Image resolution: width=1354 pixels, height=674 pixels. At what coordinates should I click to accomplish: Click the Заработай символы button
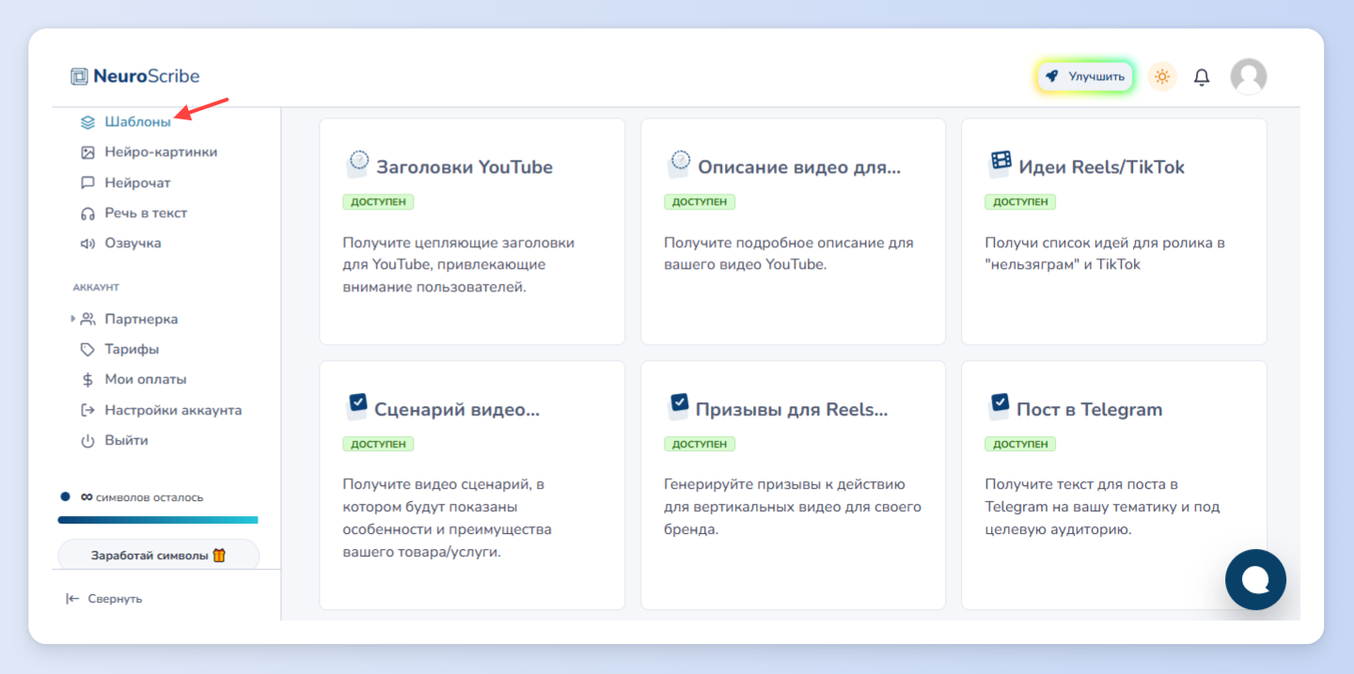point(159,555)
